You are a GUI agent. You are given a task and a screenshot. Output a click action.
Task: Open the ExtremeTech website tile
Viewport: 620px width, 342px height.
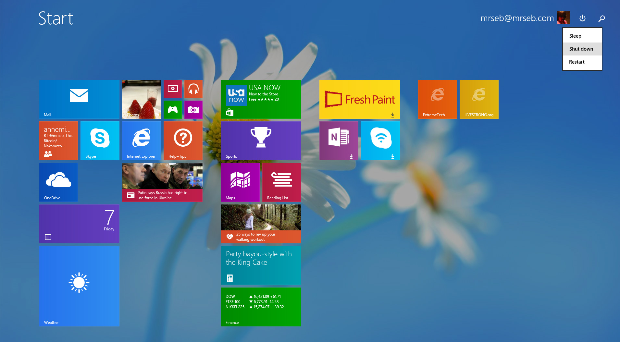437,99
